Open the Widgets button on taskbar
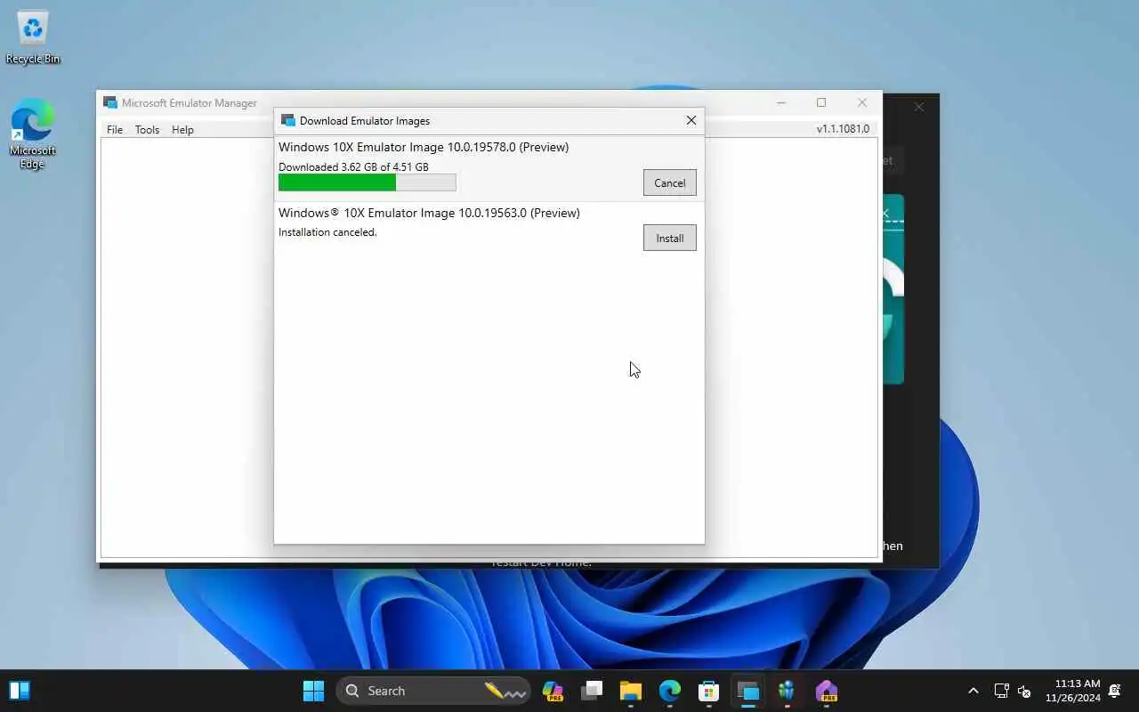Screen dimensions: 1139x712 point(20,691)
